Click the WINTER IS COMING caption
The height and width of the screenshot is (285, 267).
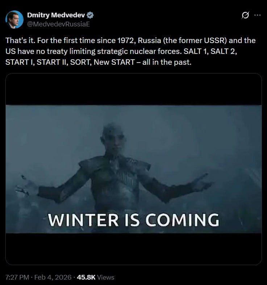pyautogui.click(x=134, y=220)
